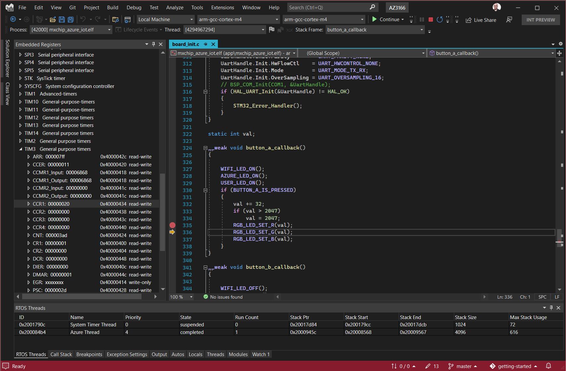Toggle the breakpoint on line 335
This screenshot has width=566, height=371.
(173, 225)
